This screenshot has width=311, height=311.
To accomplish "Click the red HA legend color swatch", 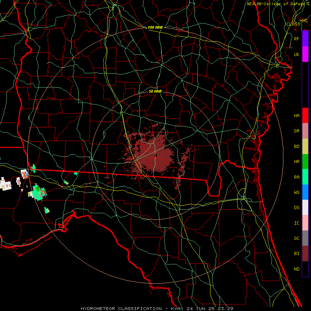I will click(x=305, y=115).
